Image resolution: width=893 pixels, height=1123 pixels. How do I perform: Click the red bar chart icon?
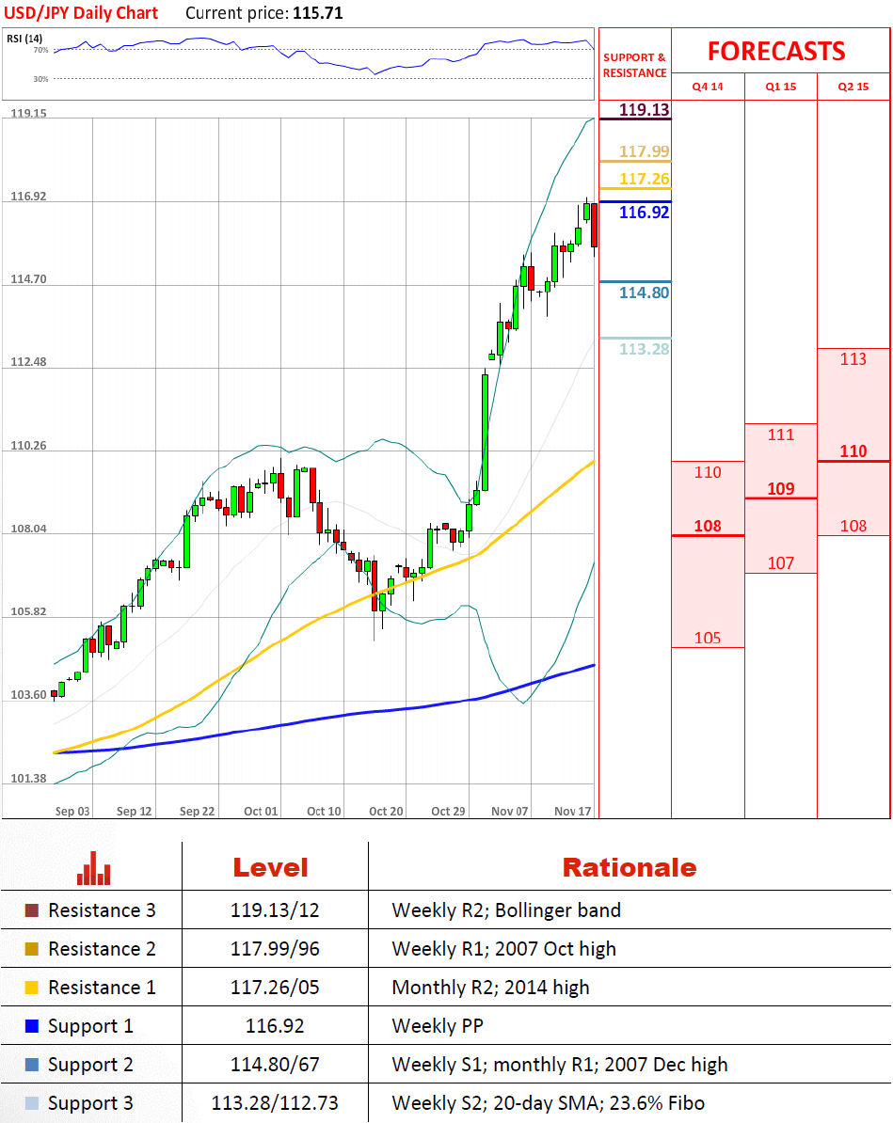(x=94, y=868)
